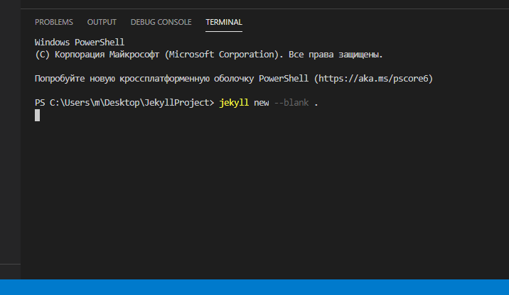The width and height of the screenshot is (509, 295).
Task: Click the trailing dot argument after --blank
Action: coord(316,103)
